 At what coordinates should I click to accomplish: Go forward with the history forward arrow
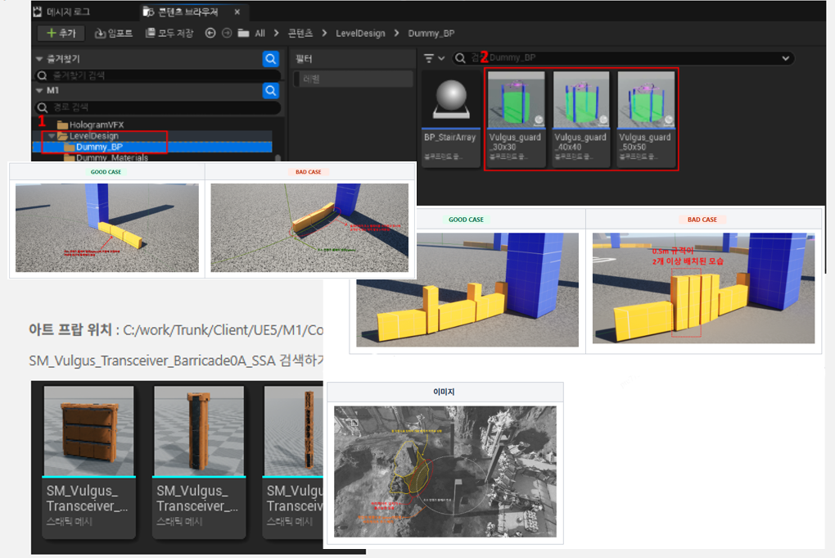click(227, 33)
